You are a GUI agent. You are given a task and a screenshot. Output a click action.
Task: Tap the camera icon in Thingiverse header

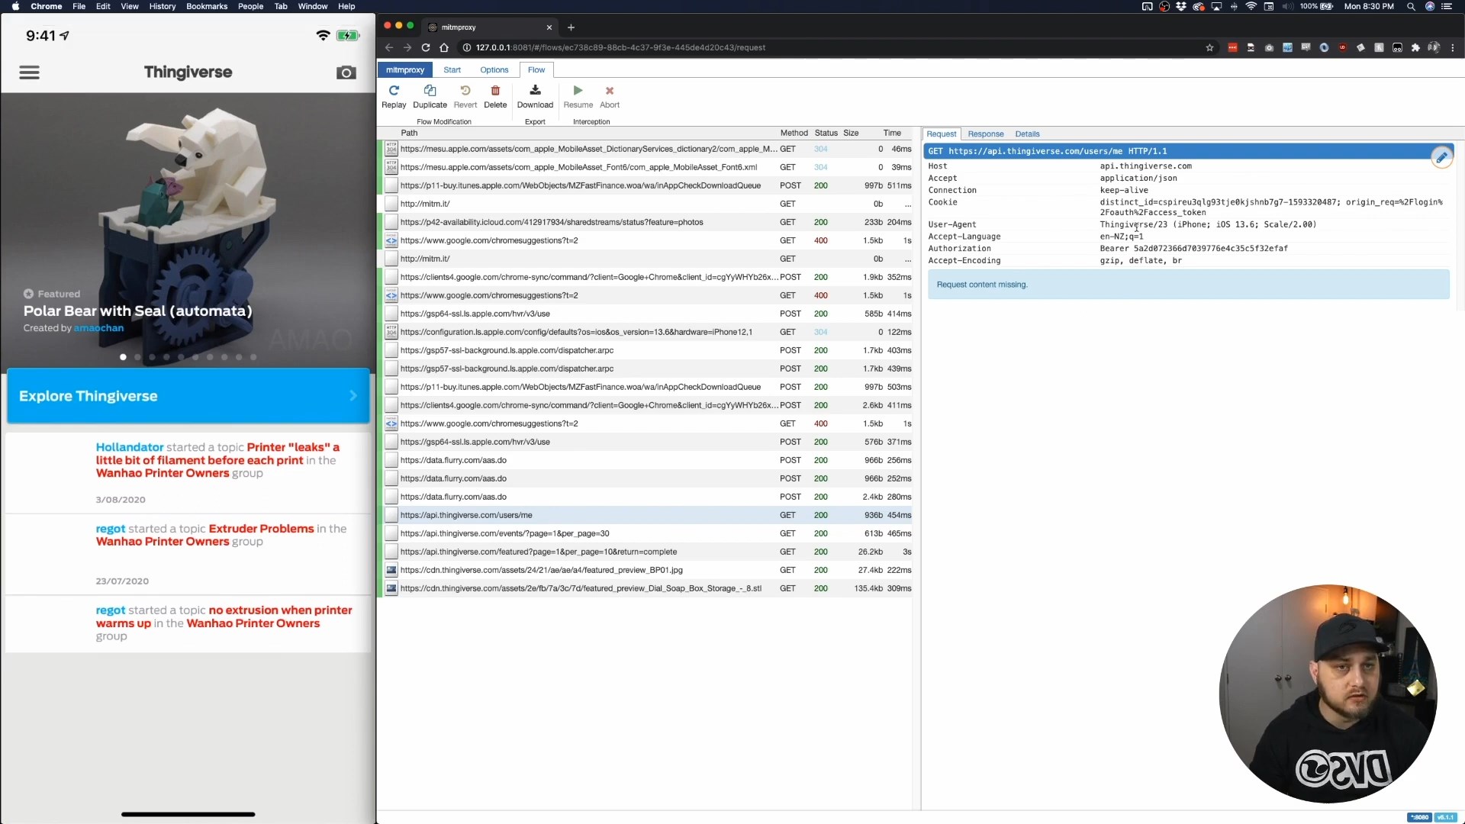coord(346,72)
